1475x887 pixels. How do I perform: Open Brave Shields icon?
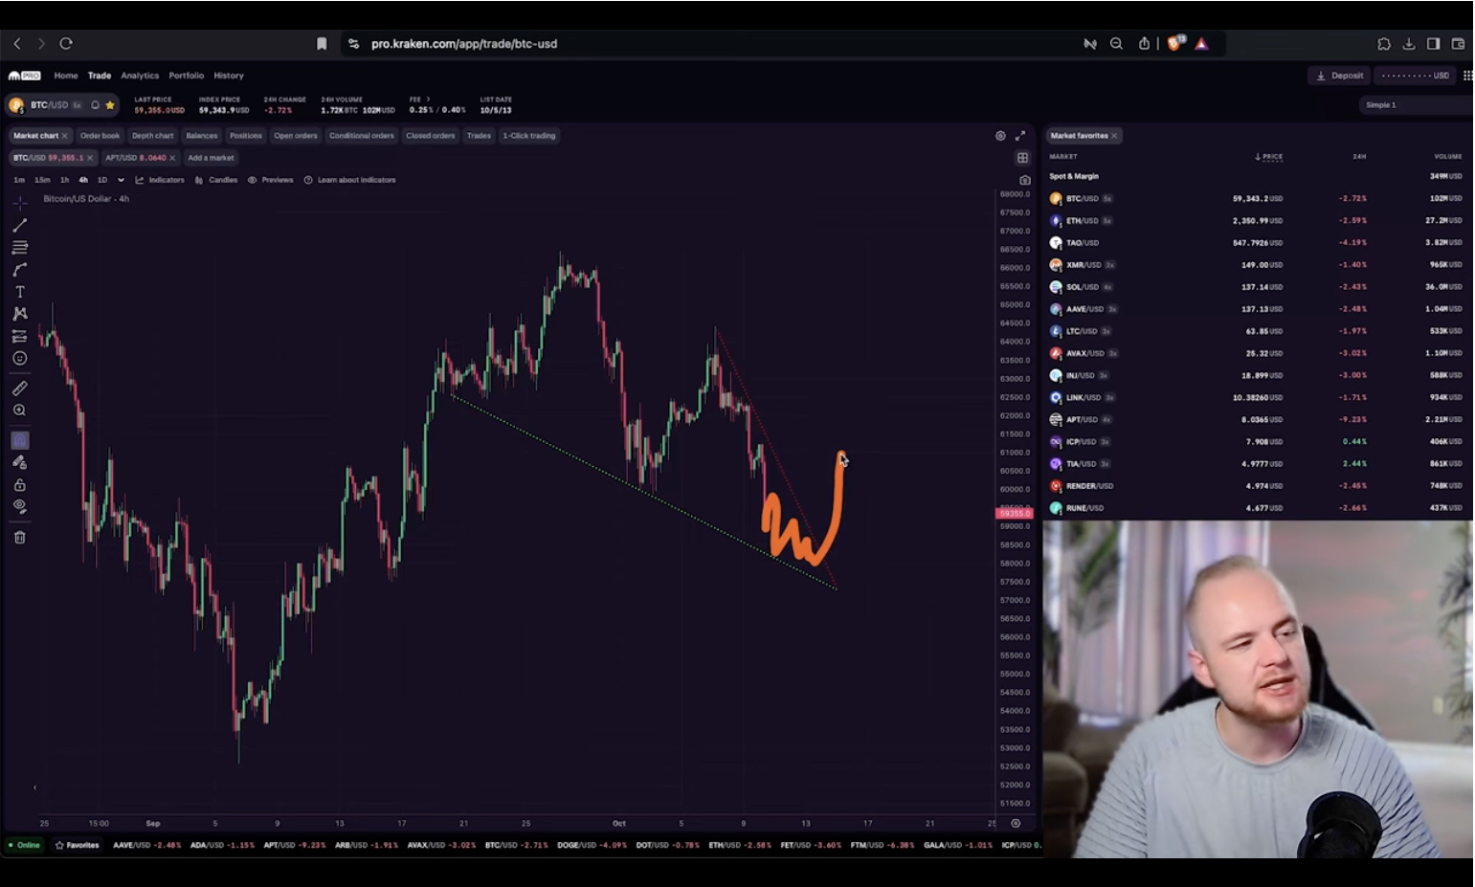coord(1175,43)
